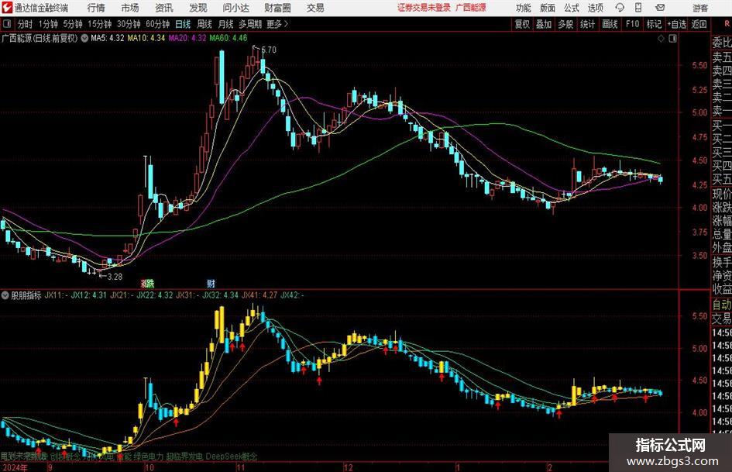732x472 pixels.
Task: Open the 功能 menu
Action: 524,8
